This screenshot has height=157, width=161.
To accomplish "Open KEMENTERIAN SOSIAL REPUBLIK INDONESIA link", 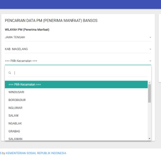I will click(x=36, y=153).
